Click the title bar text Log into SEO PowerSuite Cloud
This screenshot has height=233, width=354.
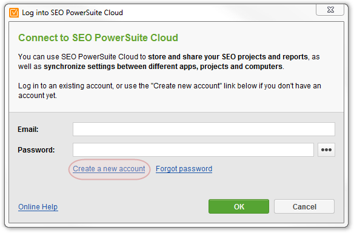(x=73, y=13)
